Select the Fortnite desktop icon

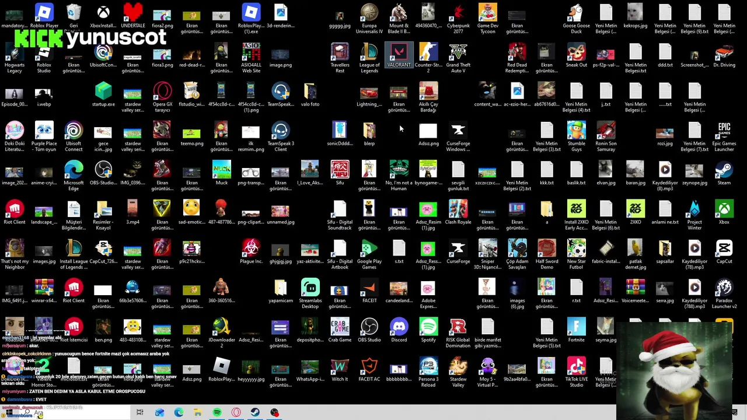click(576, 331)
